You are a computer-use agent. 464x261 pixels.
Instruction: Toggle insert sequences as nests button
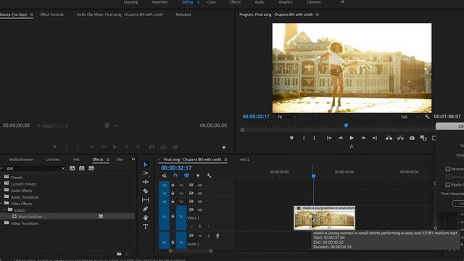[x=165, y=175]
